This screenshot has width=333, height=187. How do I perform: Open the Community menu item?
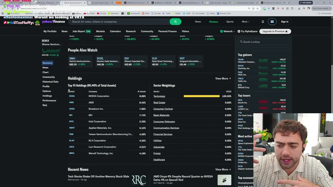147,31
